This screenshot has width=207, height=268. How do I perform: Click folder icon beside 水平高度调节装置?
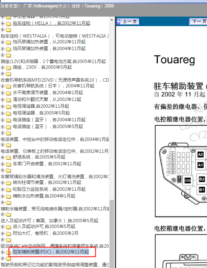[8, 93]
